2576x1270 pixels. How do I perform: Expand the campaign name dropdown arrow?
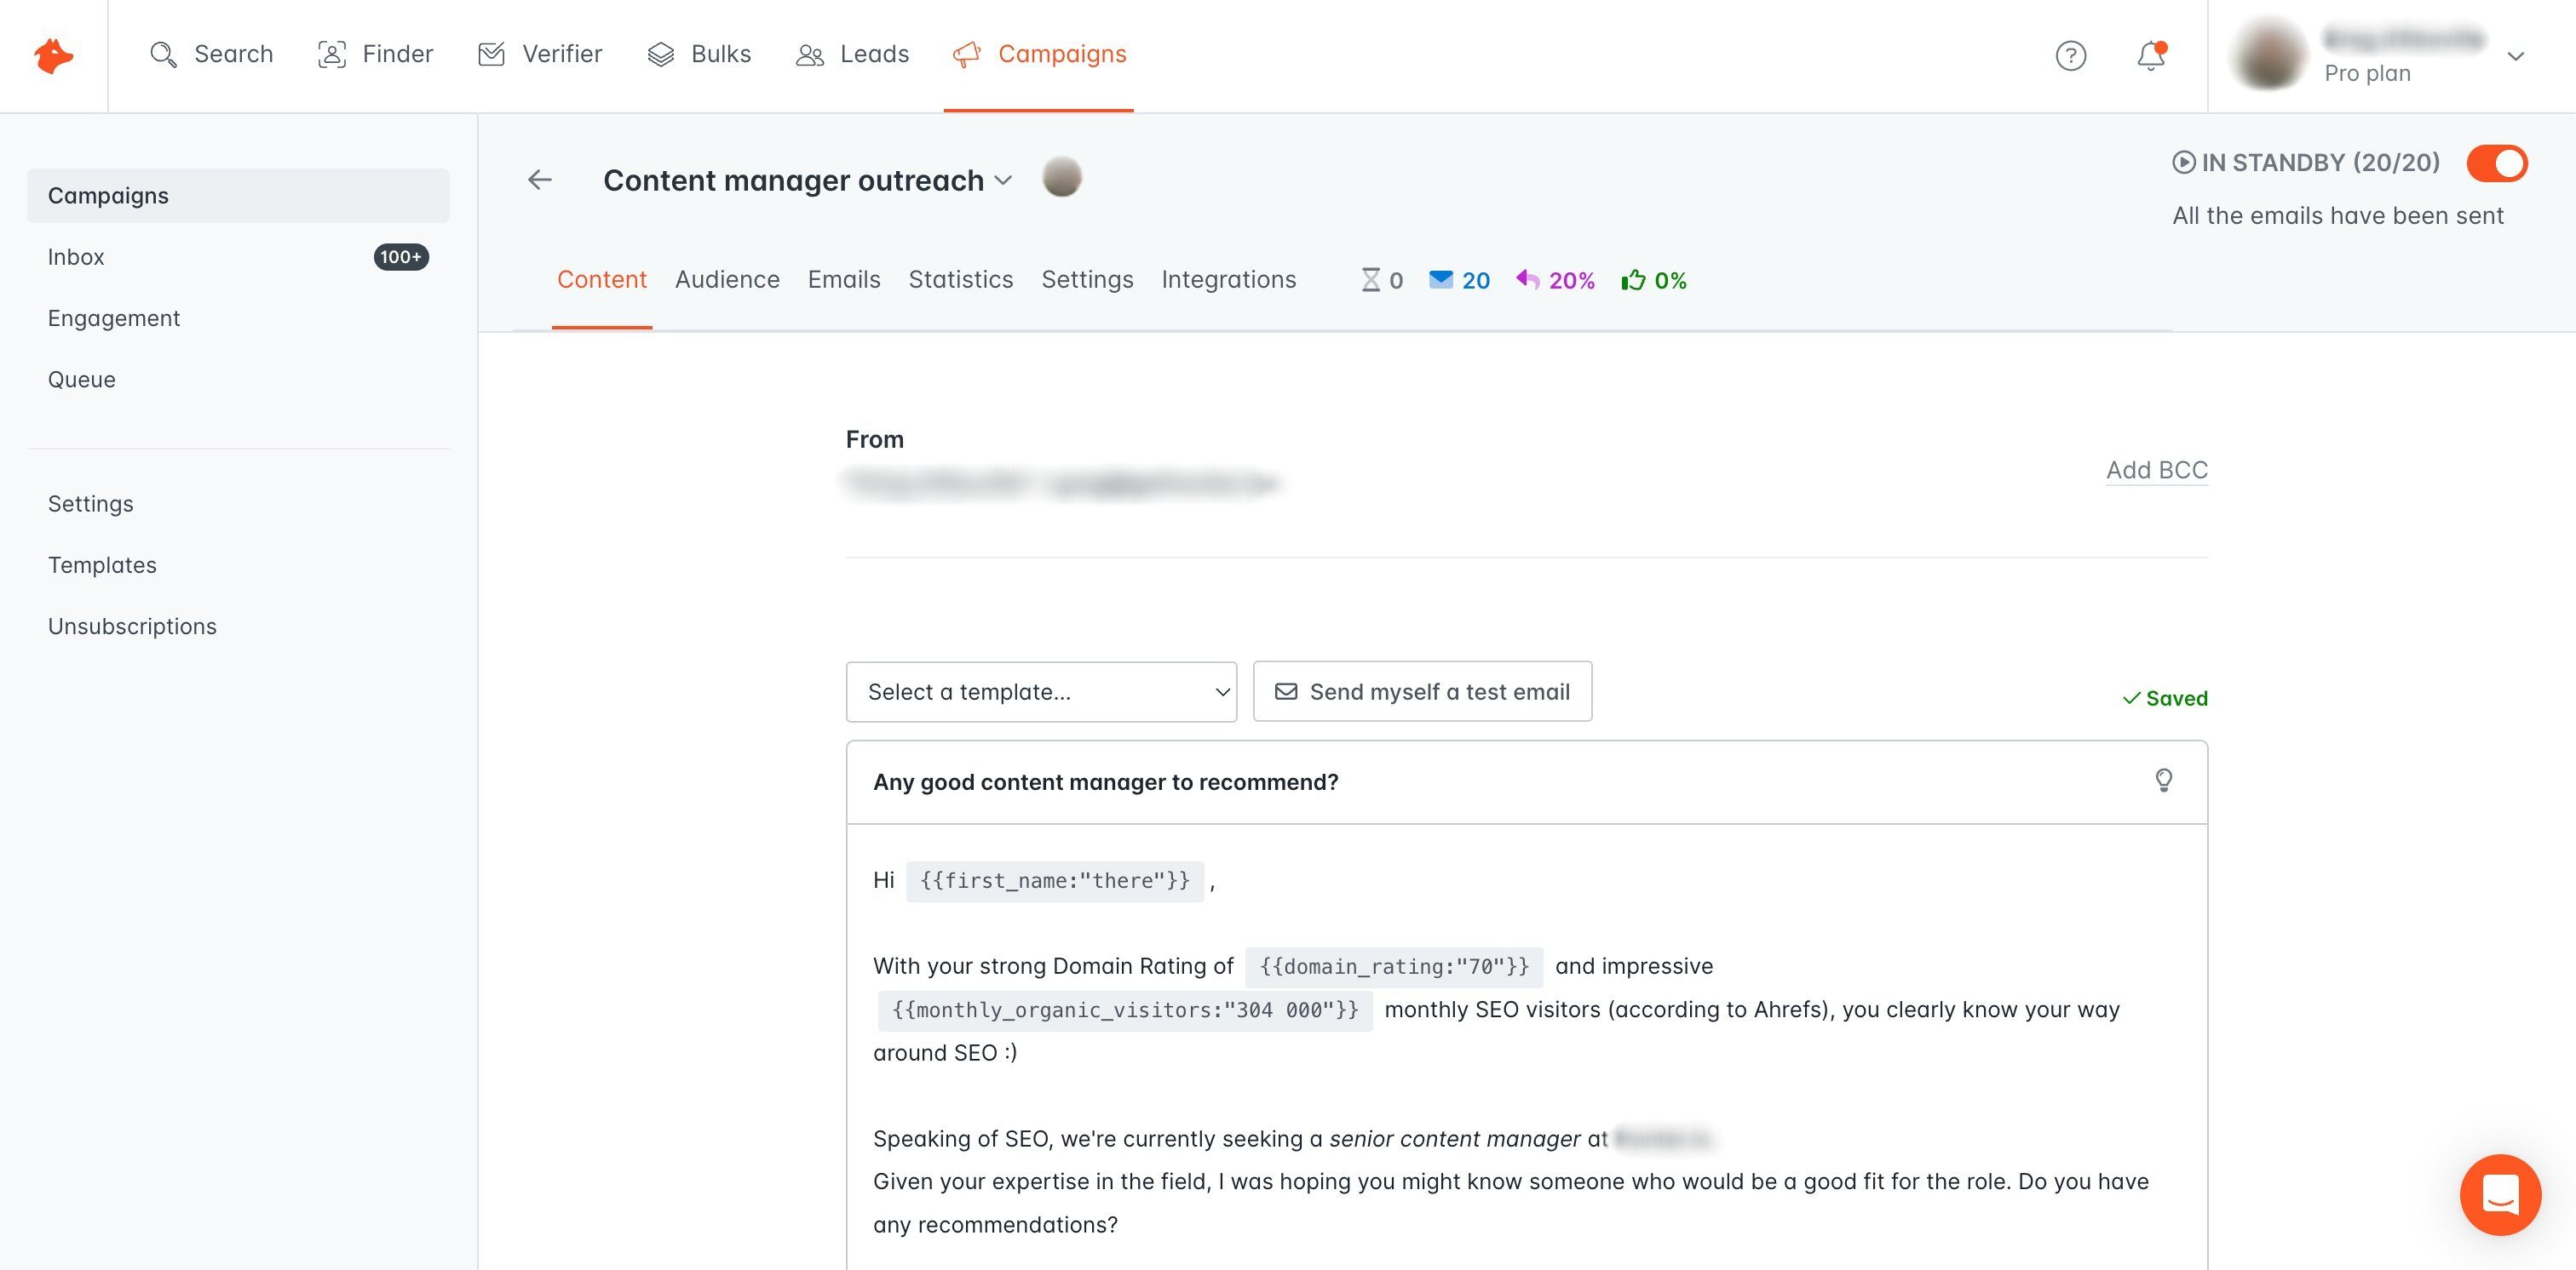pyautogui.click(x=1002, y=179)
